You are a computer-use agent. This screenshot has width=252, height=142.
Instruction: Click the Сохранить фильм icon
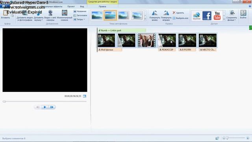click(232, 13)
